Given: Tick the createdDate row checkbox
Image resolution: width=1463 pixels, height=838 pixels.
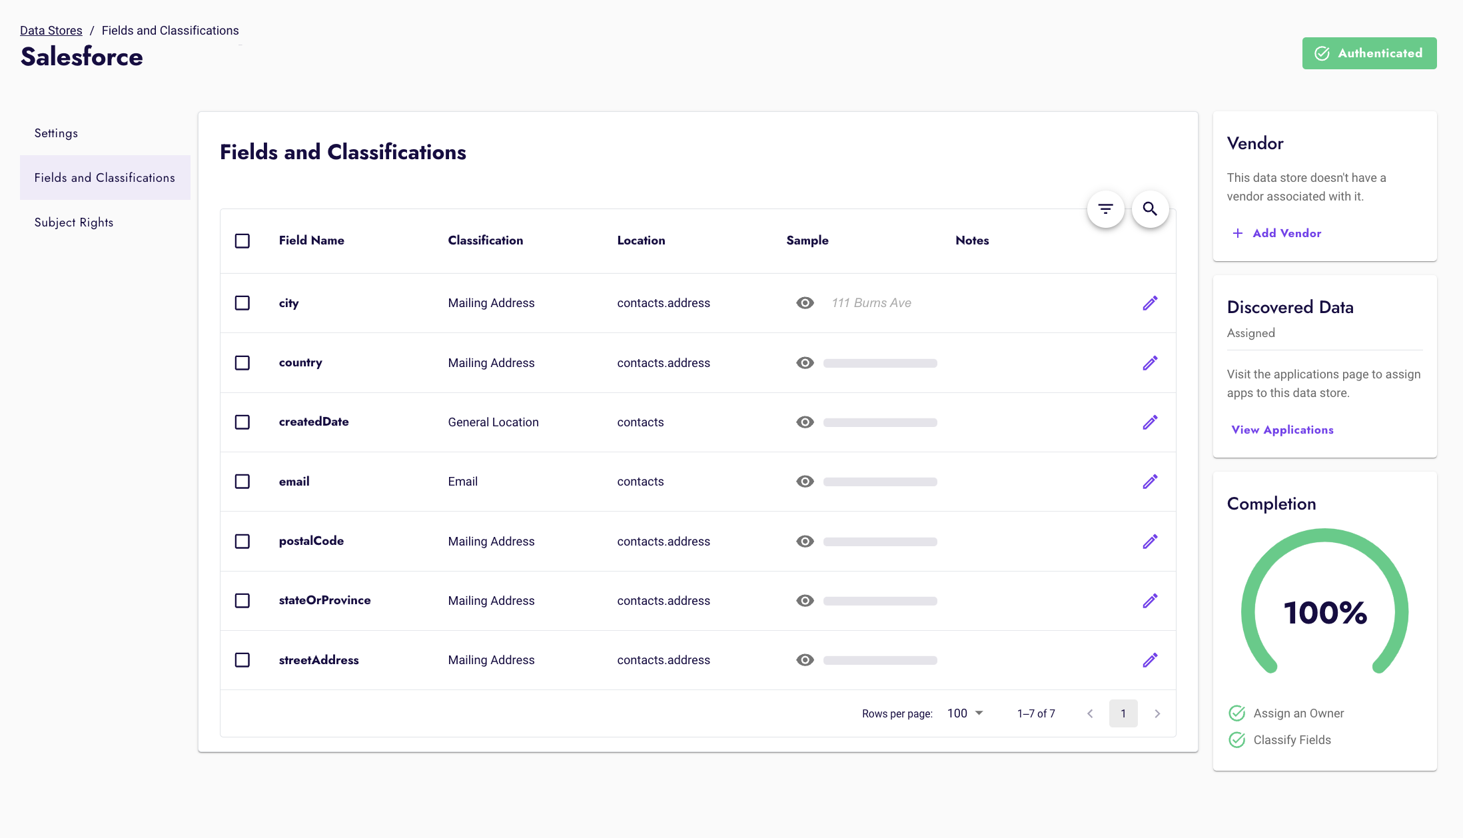Looking at the screenshot, I should tap(243, 422).
